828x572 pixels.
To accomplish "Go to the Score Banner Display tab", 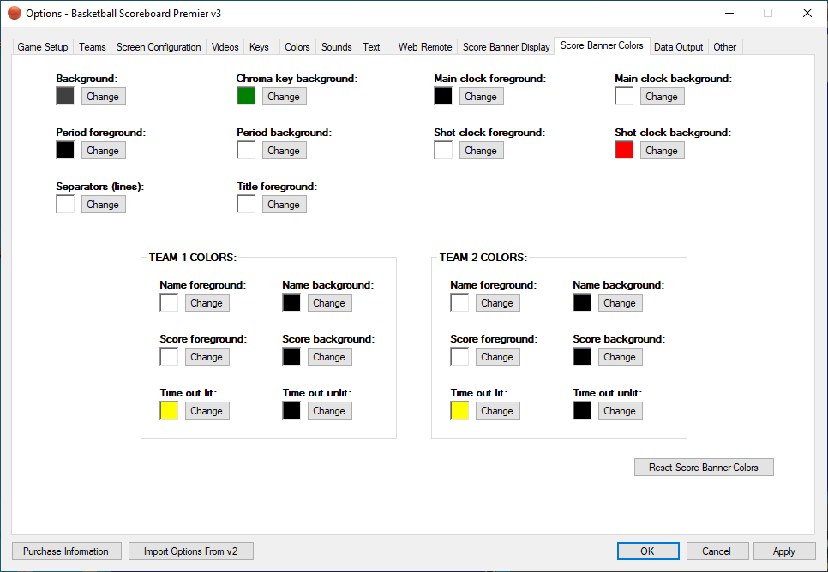I will (x=506, y=47).
